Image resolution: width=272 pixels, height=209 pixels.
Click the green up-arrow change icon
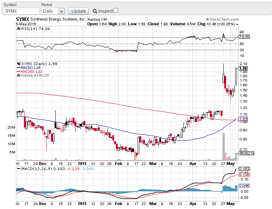pyautogui.click(x=237, y=24)
